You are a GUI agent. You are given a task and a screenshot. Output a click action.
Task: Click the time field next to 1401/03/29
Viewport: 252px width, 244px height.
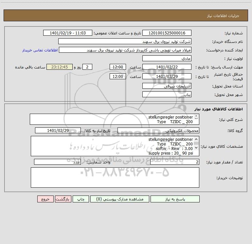117,76
